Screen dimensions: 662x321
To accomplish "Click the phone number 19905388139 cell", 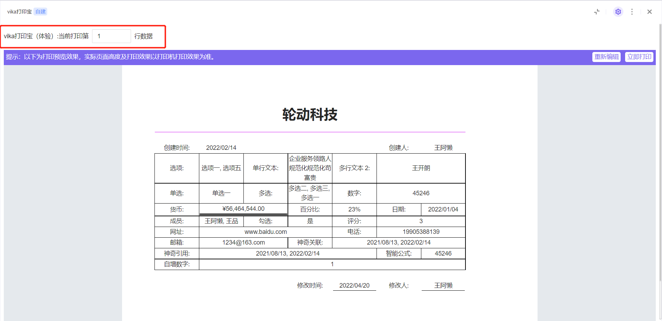I will click(x=421, y=232).
